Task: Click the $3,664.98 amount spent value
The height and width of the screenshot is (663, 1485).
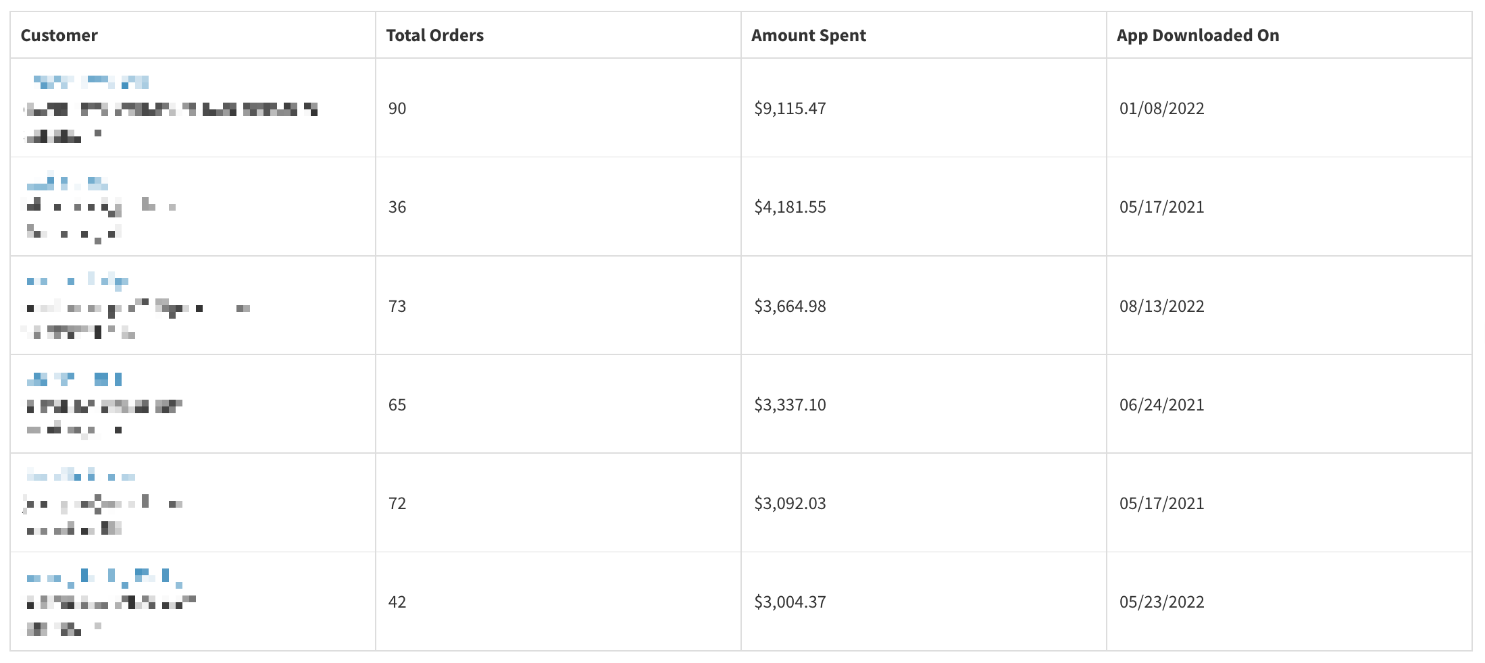Action: [790, 306]
